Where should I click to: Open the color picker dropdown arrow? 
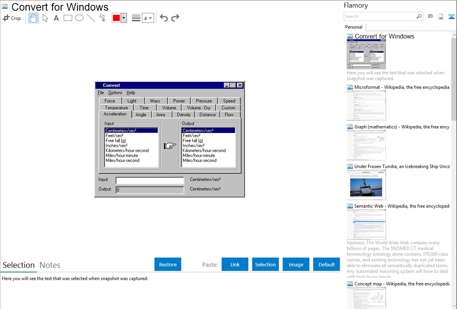click(124, 18)
